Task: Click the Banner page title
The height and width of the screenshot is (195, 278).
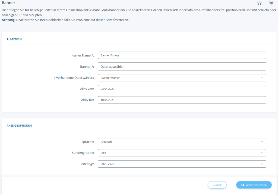Action: click(8, 3)
